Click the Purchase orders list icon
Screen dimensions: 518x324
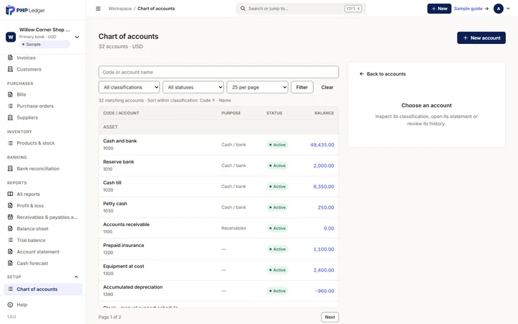click(x=10, y=106)
